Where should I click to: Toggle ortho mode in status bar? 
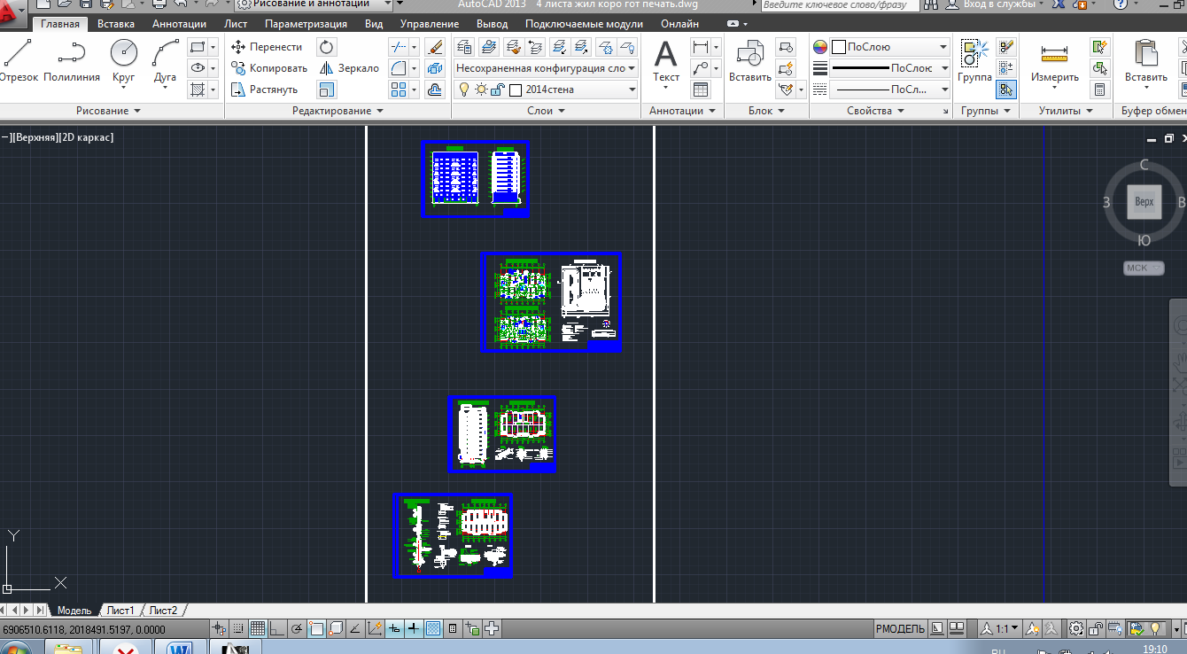(x=277, y=628)
